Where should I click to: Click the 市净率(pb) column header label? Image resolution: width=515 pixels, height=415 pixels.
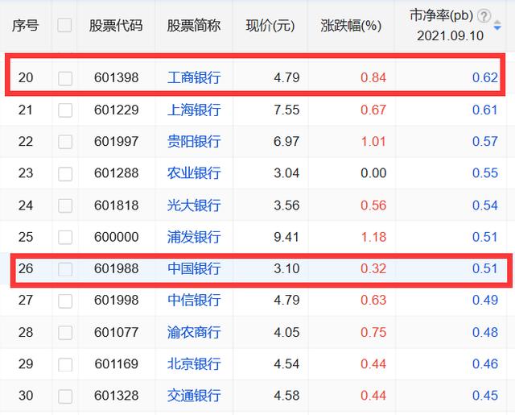442,15
